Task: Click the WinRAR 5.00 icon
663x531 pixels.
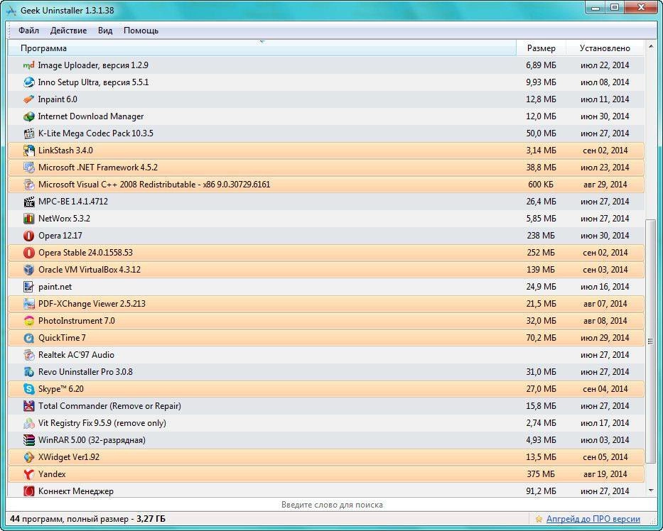Action: tap(28, 440)
